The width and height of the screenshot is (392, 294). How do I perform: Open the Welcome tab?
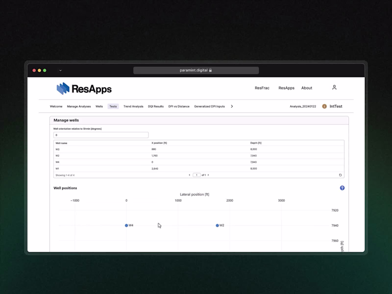pyautogui.click(x=56, y=106)
